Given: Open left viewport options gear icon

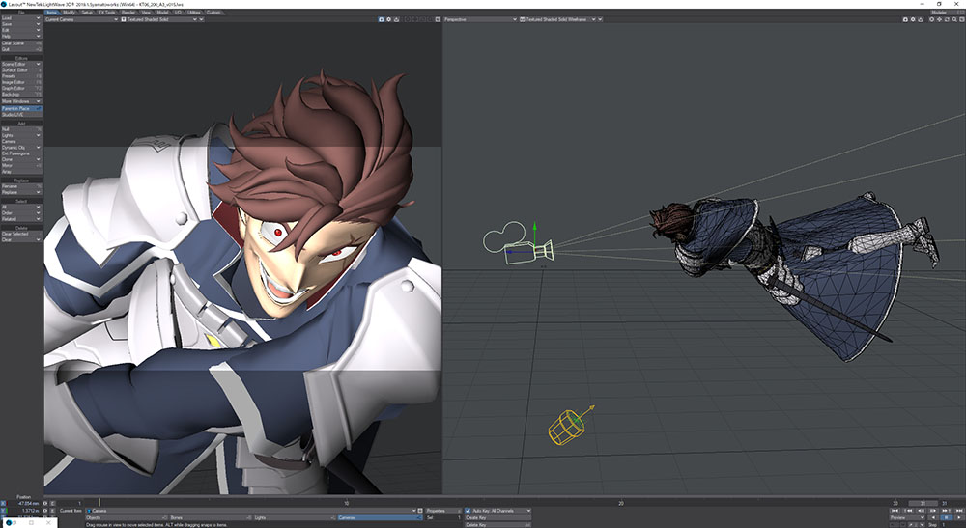Looking at the screenshot, I should [x=388, y=19].
